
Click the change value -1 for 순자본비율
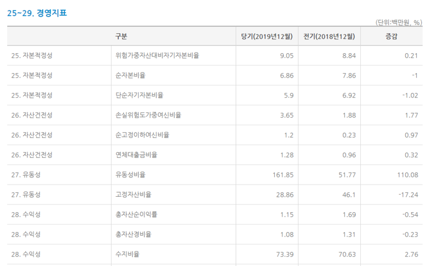[x=415, y=76]
